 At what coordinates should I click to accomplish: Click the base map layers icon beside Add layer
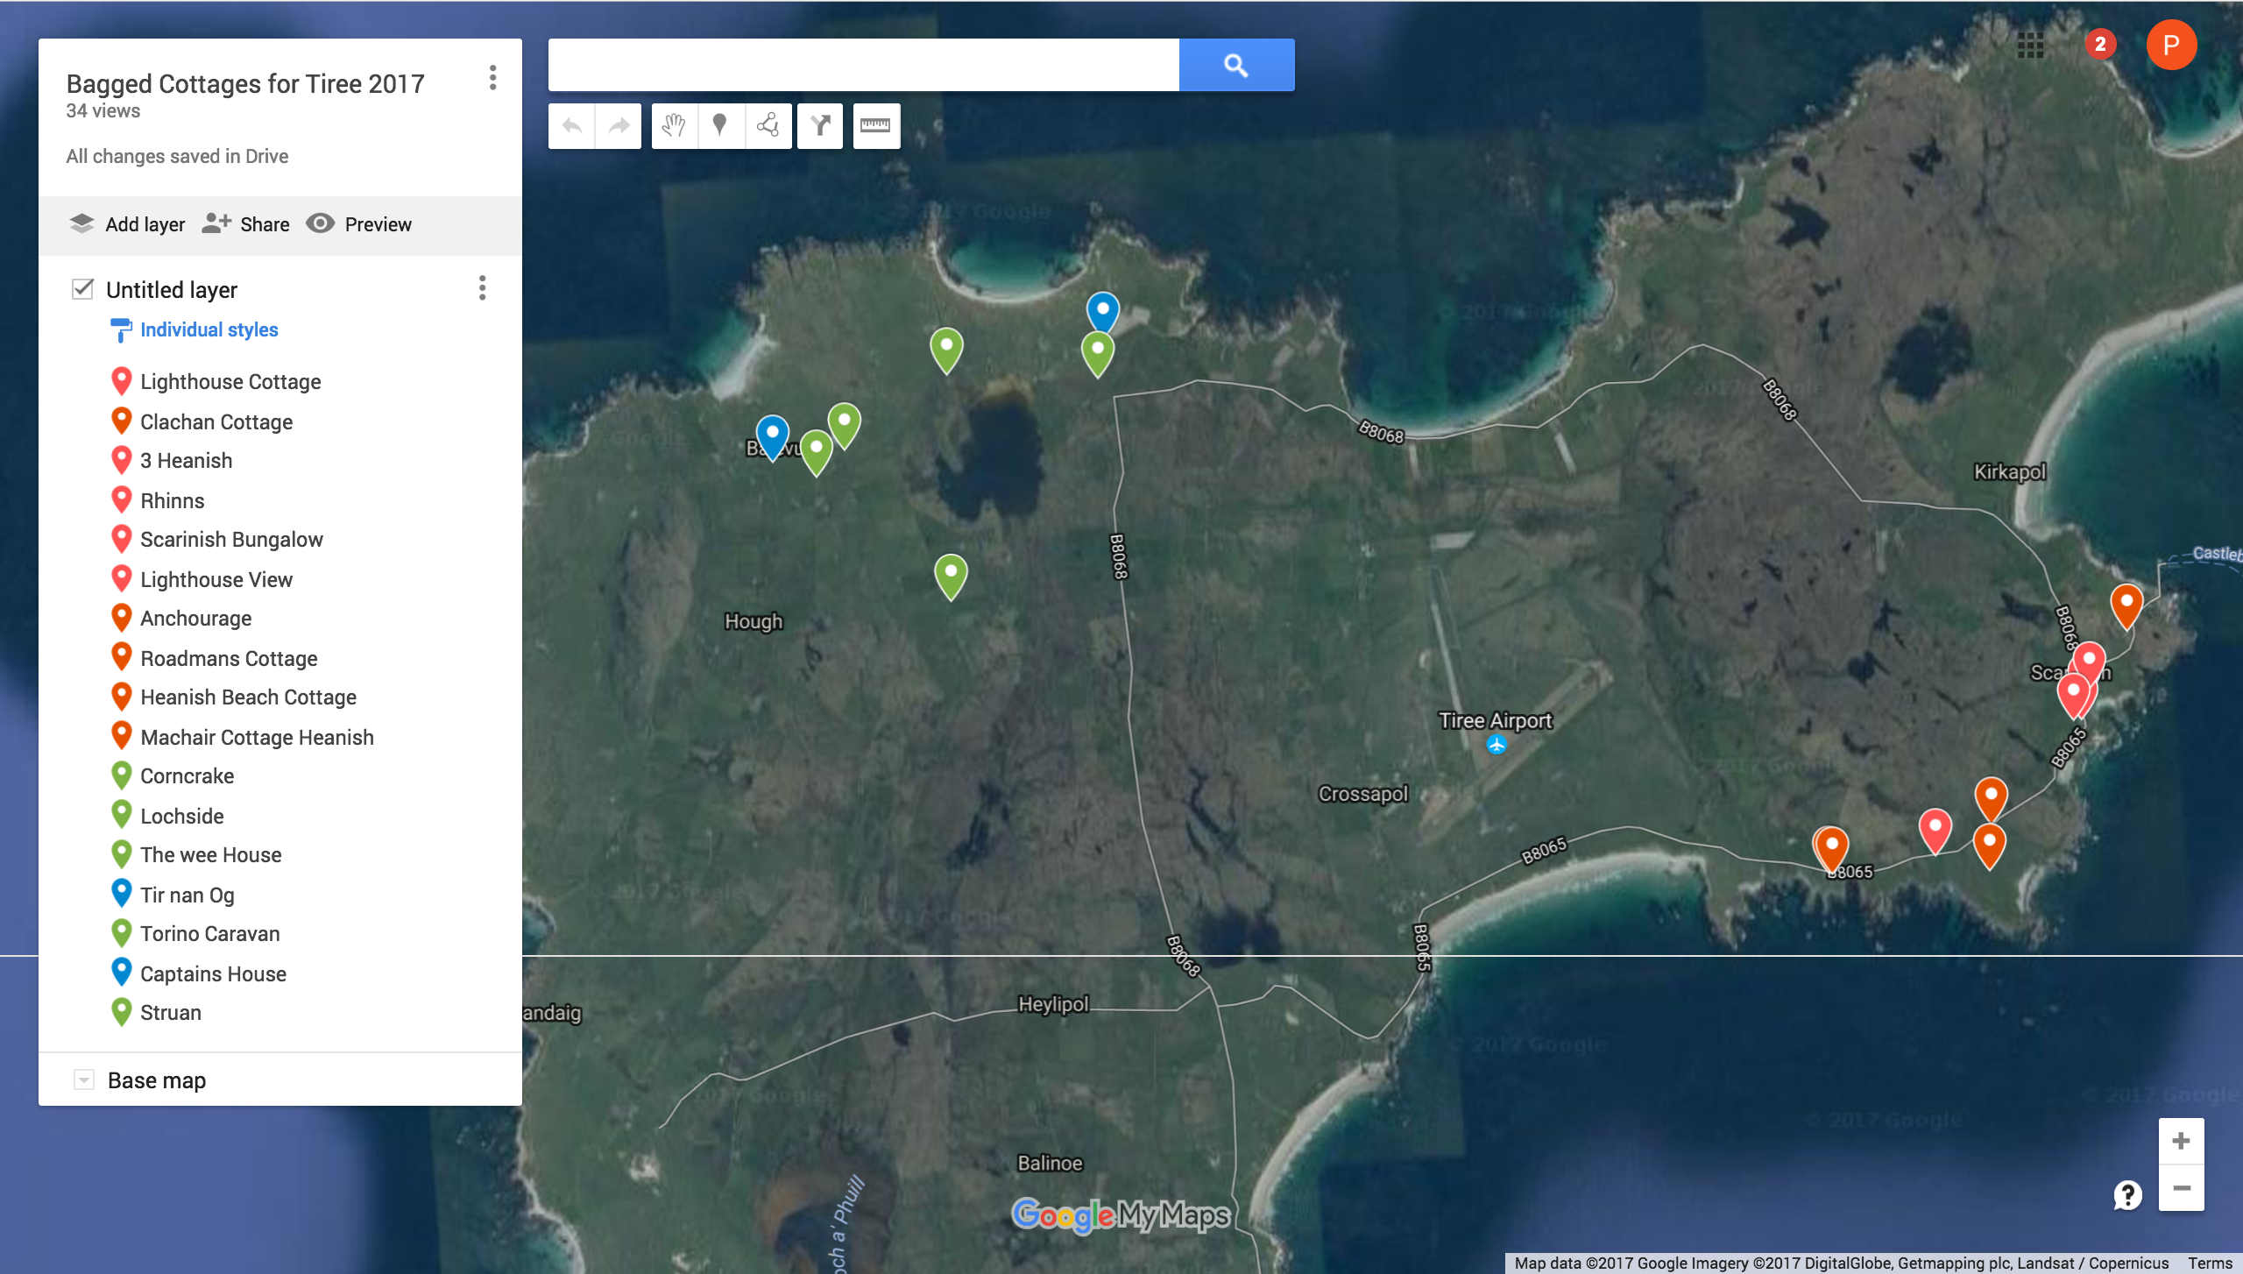[81, 223]
